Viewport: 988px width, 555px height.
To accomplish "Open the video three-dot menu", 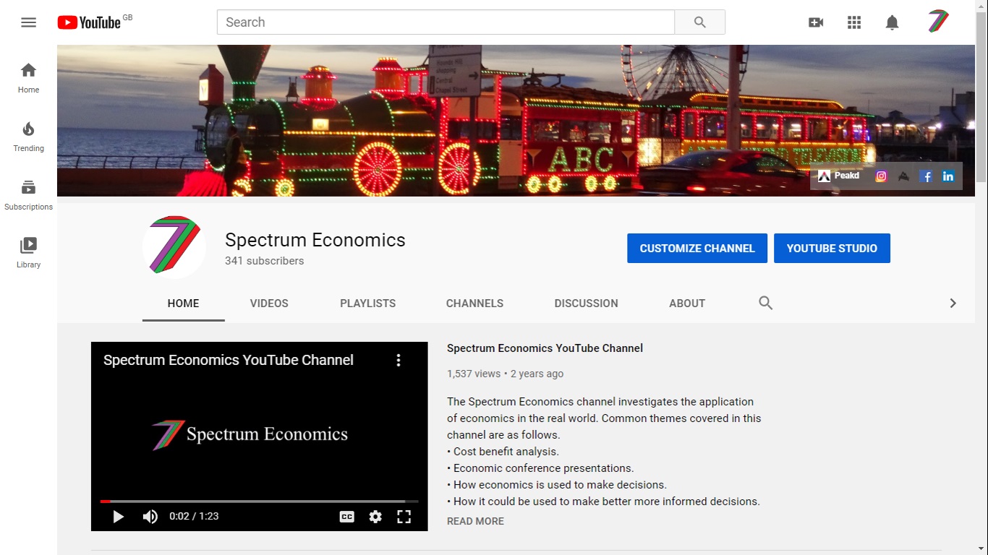I will [x=398, y=360].
